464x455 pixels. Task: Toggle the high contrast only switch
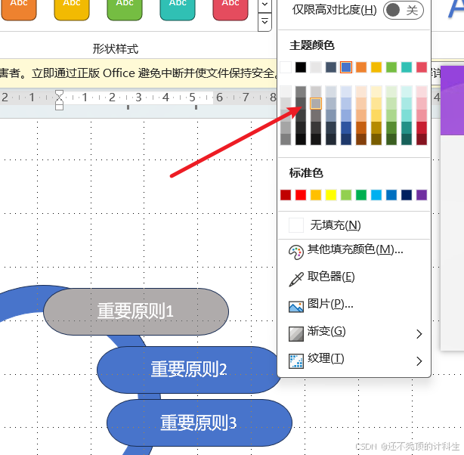tap(403, 10)
